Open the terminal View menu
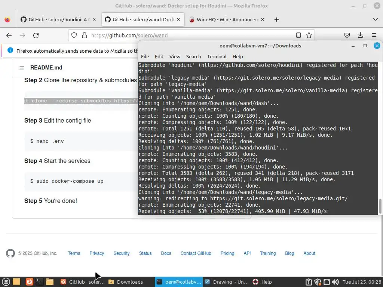The image size is (383, 287). (175, 57)
